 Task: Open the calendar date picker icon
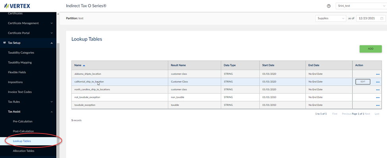click(381, 18)
